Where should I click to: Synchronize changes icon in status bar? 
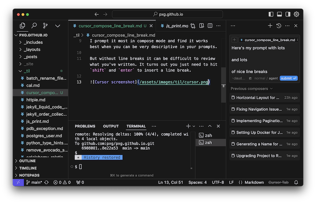47,183
